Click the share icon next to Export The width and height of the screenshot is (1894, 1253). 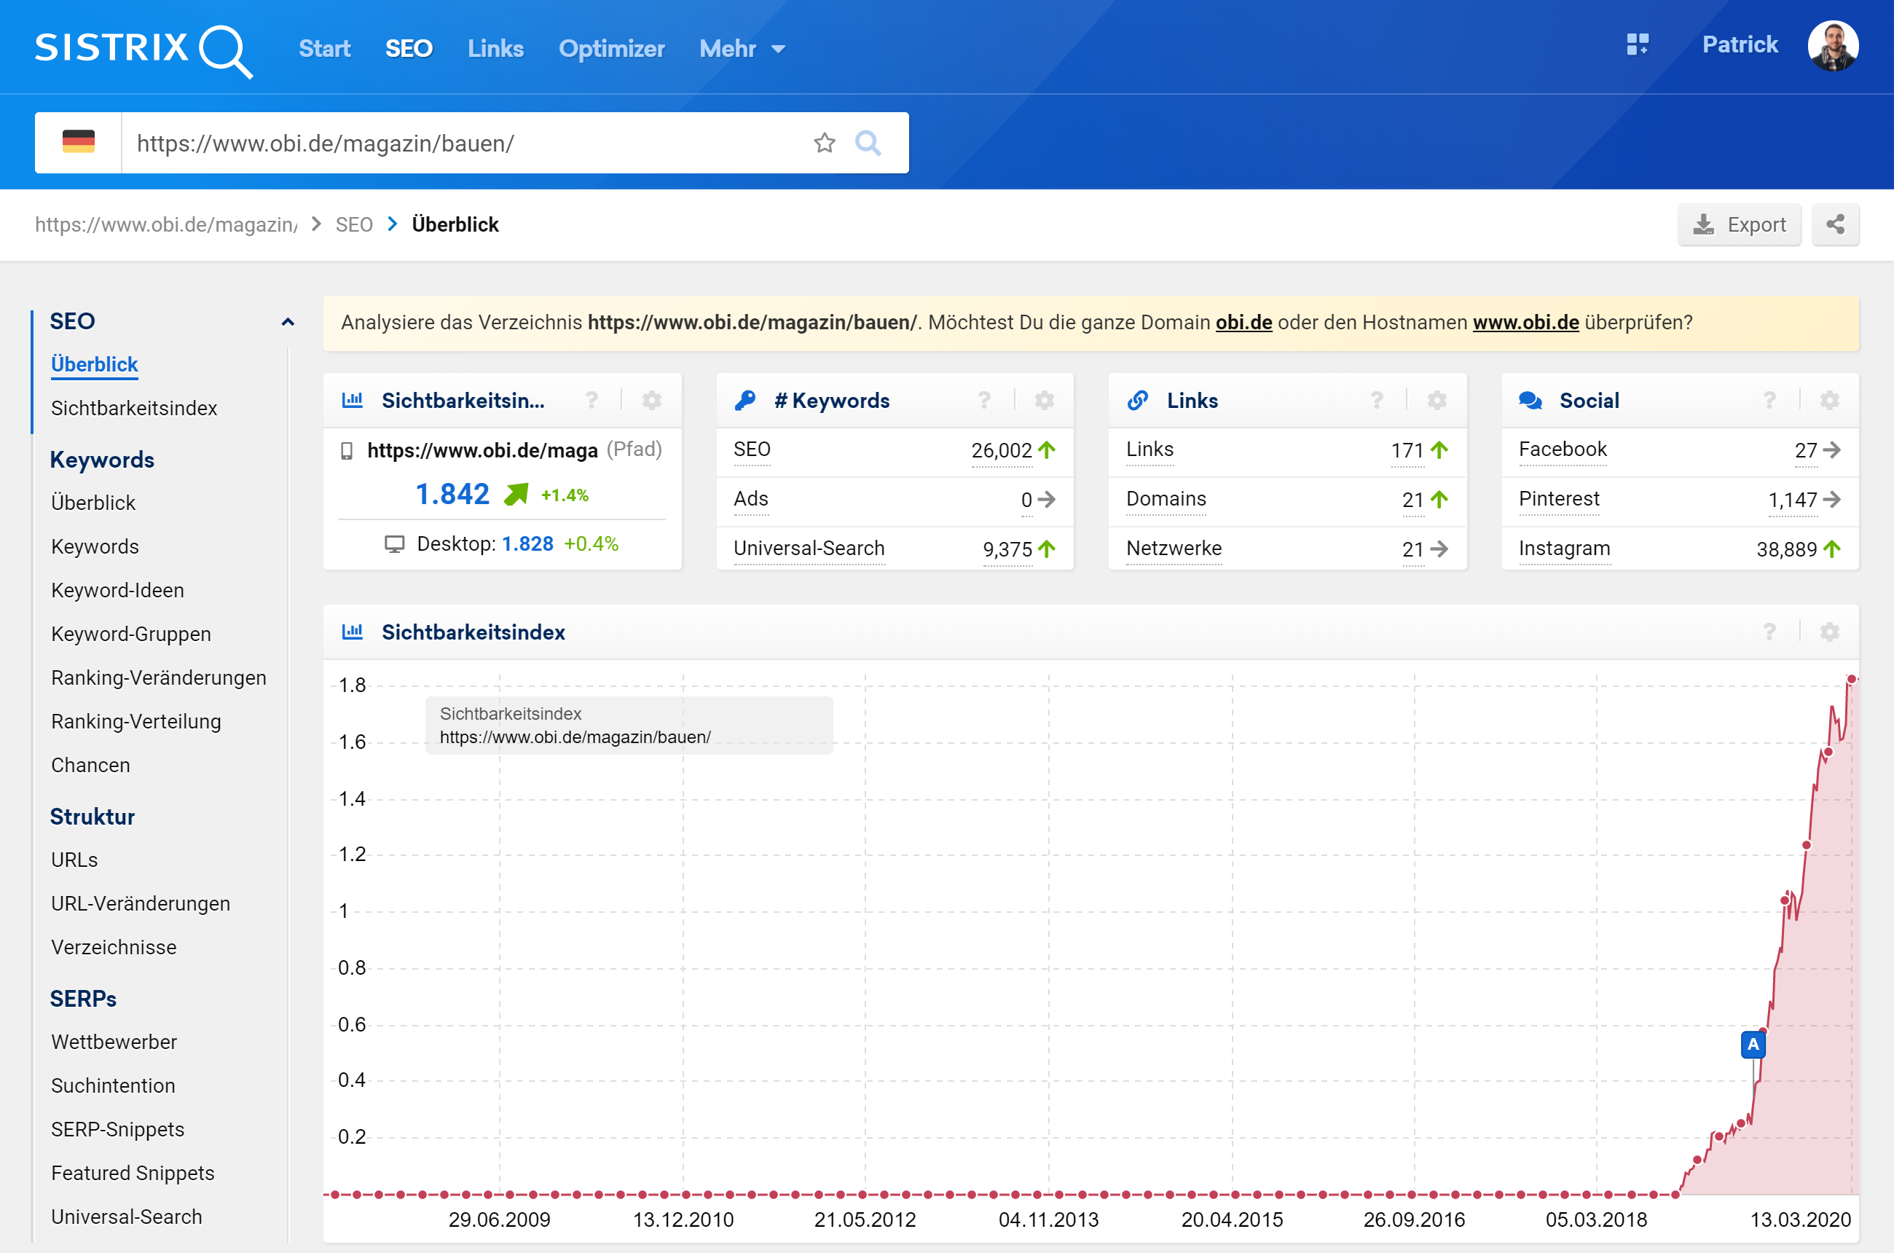coord(1835,224)
